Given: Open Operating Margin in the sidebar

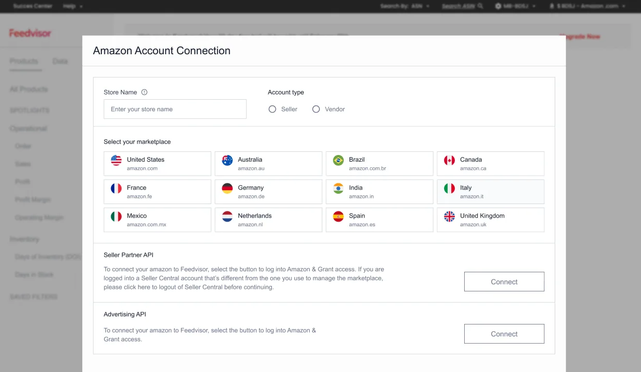Looking at the screenshot, I should (x=39, y=218).
